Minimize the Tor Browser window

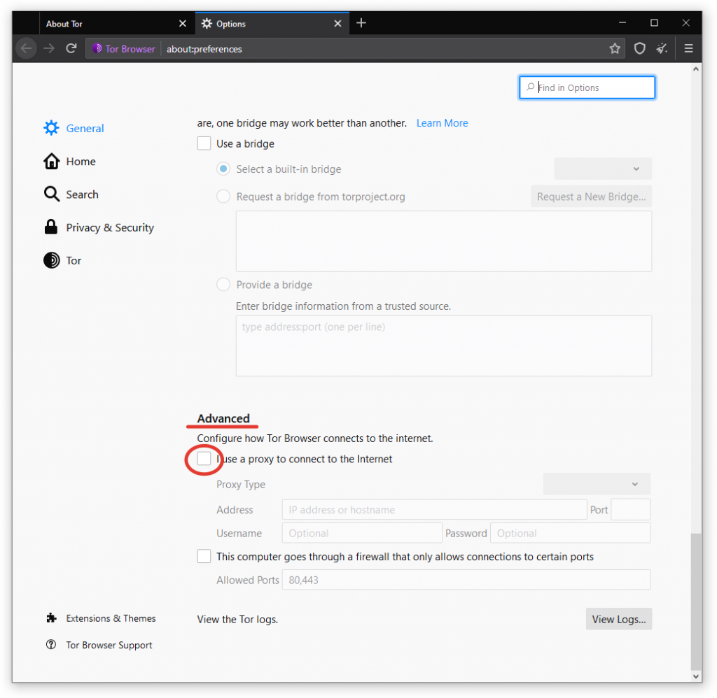pyautogui.click(x=622, y=23)
